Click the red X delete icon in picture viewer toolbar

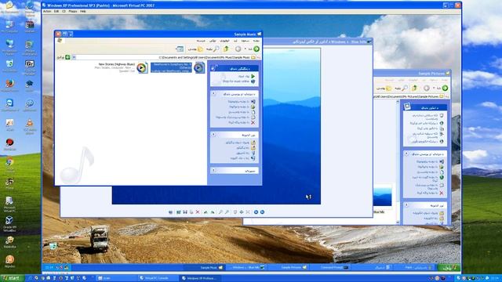tap(198, 212)
